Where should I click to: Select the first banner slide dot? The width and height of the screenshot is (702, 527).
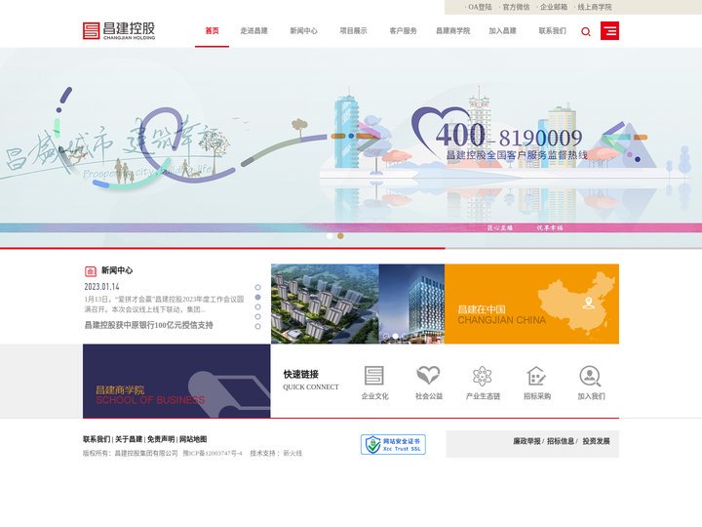pos(330,236)
